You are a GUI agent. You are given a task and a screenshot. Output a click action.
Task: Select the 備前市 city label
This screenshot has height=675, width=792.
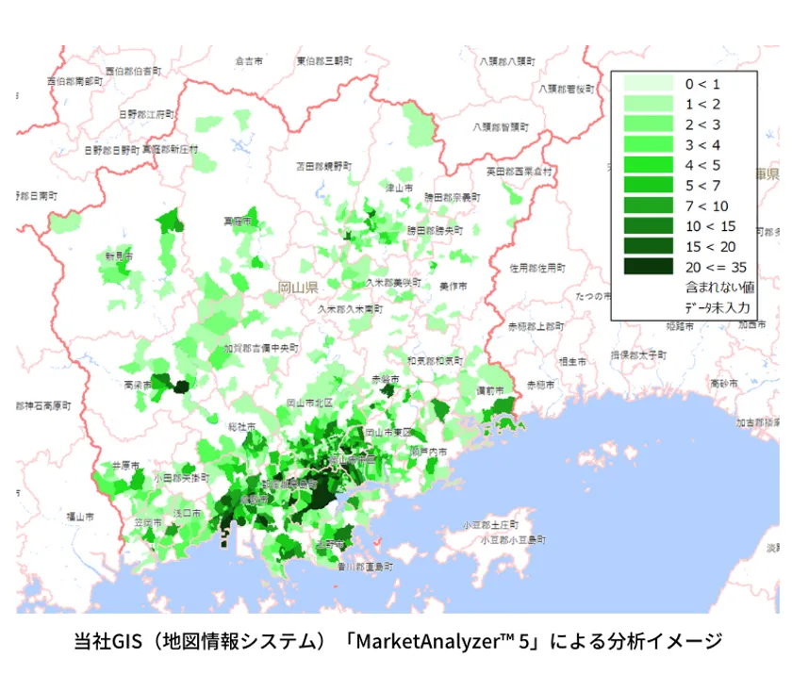[490, 390]
